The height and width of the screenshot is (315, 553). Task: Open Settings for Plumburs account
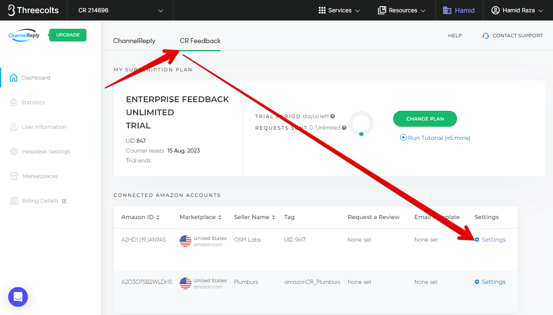(490, 282)
